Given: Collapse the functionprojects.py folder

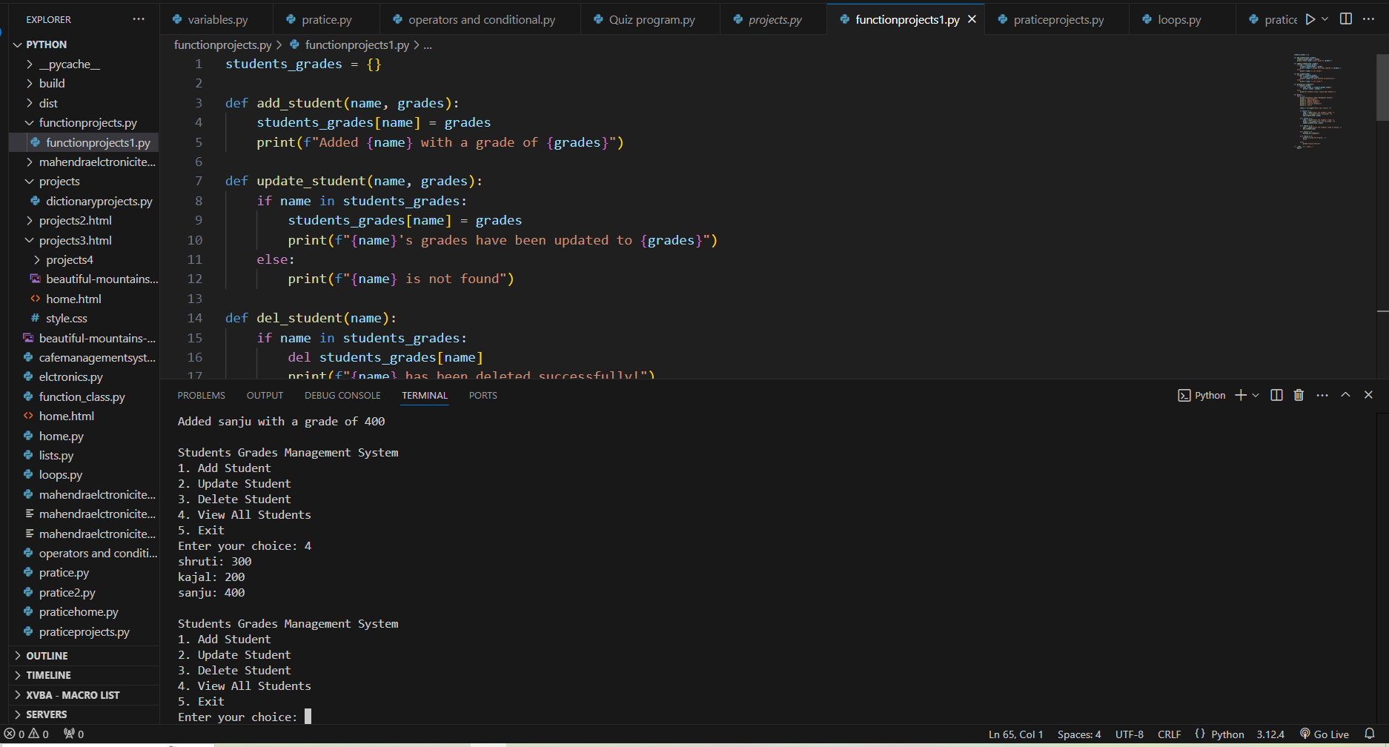Looking at the screenshot, I should 84,123.
